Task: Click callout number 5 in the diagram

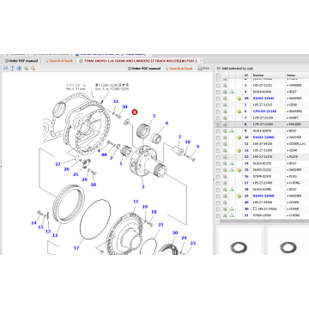Action: (x=154, y=116)
